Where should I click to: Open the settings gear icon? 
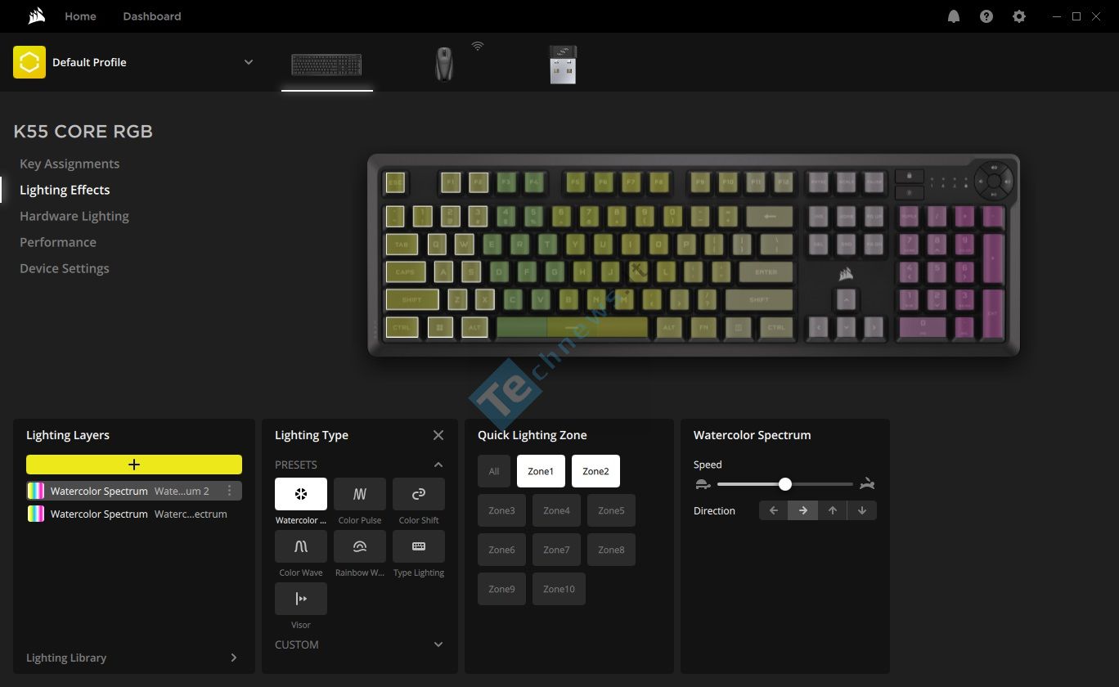point(1019,16)
